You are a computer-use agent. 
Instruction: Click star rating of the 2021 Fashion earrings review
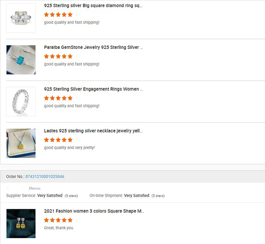[x=58, y=220]
